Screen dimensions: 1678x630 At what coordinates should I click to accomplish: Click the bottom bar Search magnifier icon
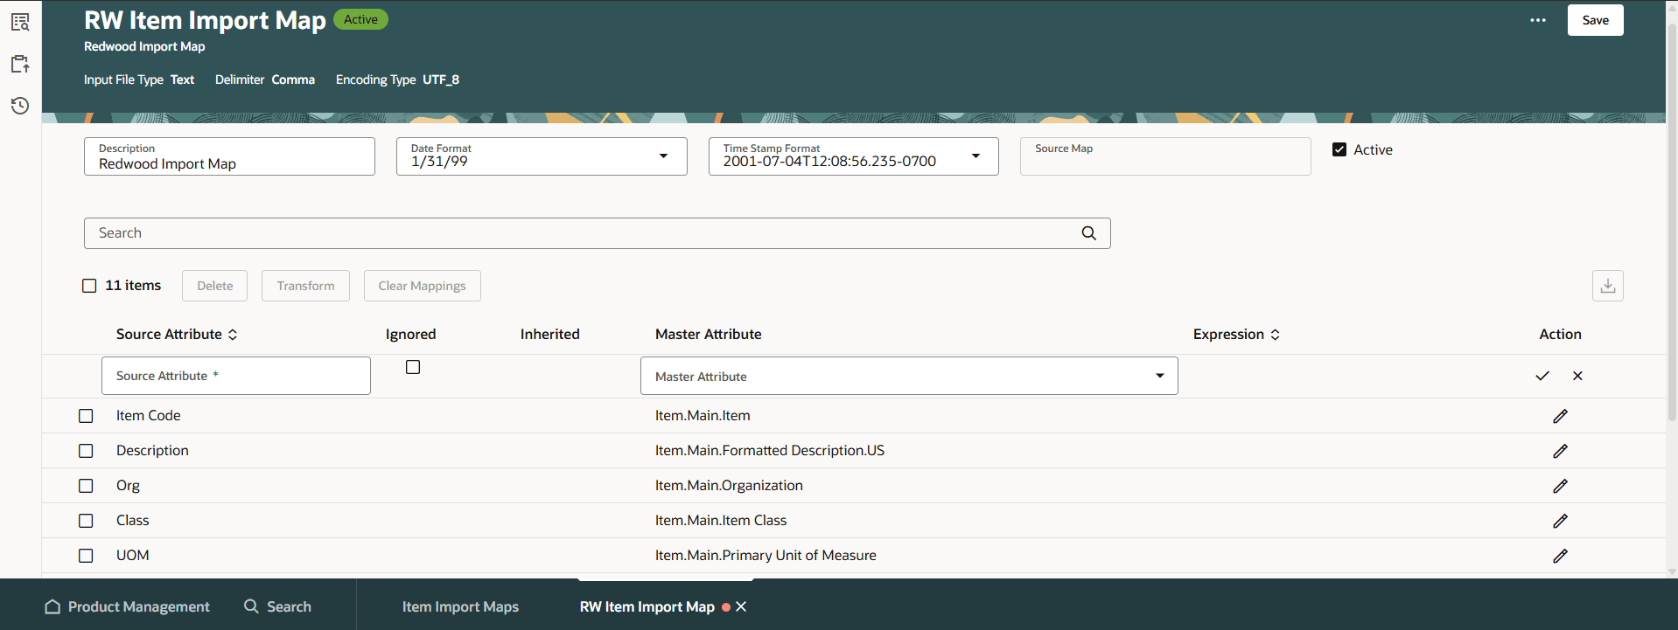coord(251,606)
